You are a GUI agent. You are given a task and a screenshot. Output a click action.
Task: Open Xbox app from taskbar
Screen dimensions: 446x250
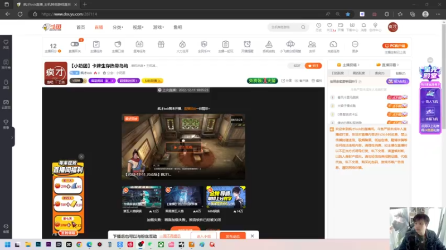click(x=161, y=244)
